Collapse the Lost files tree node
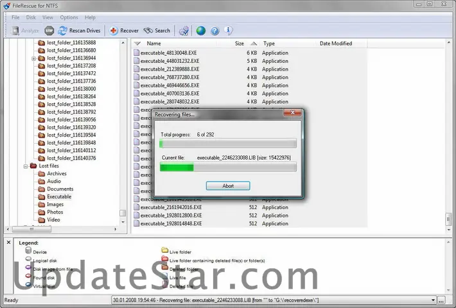Image resolution: width=456 pixels, height=308 pixels. pyautogui.click(x=26, y=166)
